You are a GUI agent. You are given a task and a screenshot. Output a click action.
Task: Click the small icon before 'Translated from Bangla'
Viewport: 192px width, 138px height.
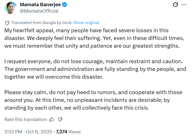(7, 22)
